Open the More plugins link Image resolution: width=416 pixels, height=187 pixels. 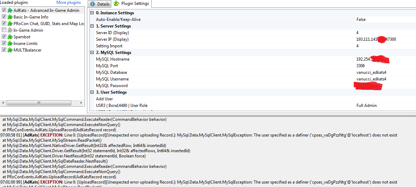click(x=69, y=2)
